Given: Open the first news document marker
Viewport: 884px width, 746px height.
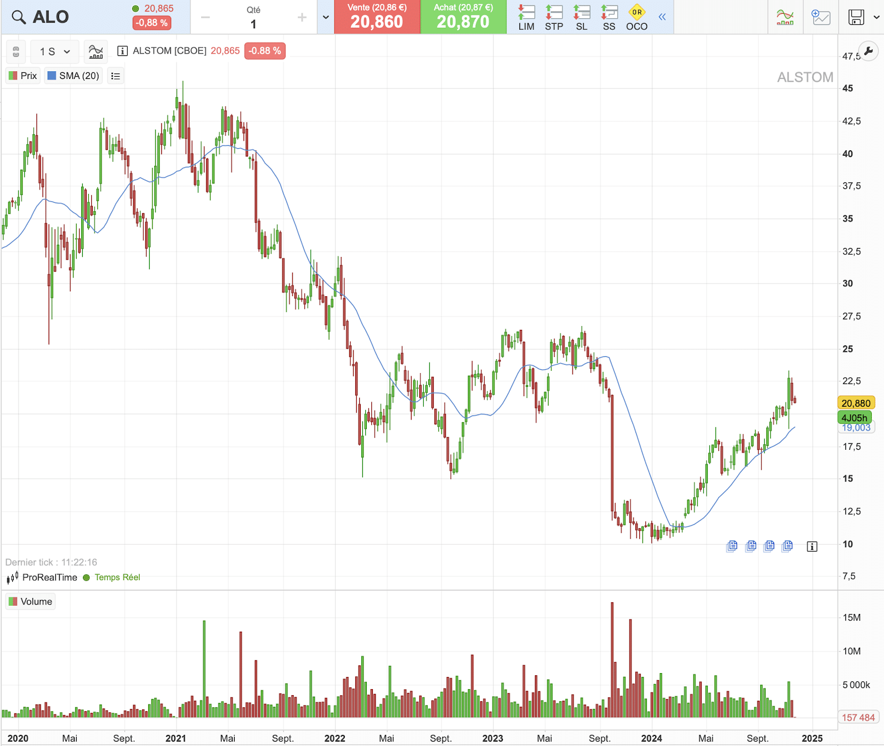Looking at the screenshot, I should [732, 546].
